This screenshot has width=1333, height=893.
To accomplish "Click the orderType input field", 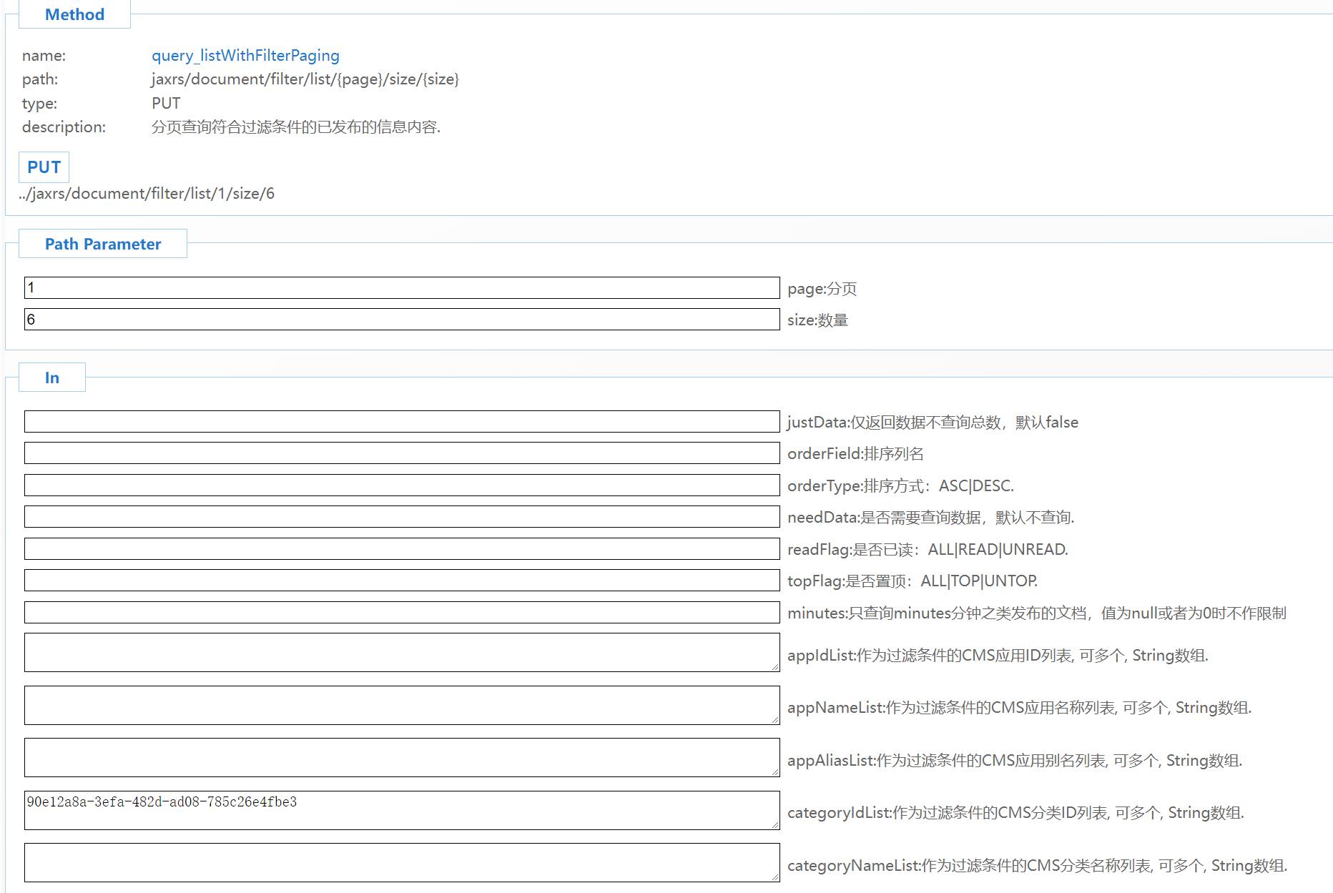I will coord(402,485).
